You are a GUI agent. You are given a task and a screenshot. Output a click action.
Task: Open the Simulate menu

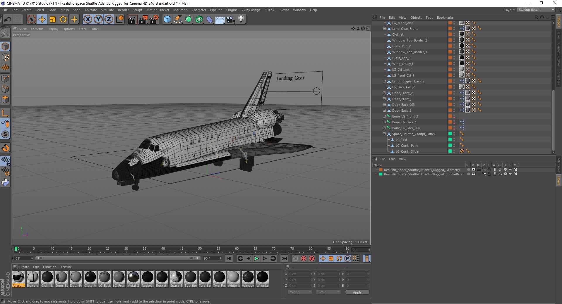click(107, 10)
